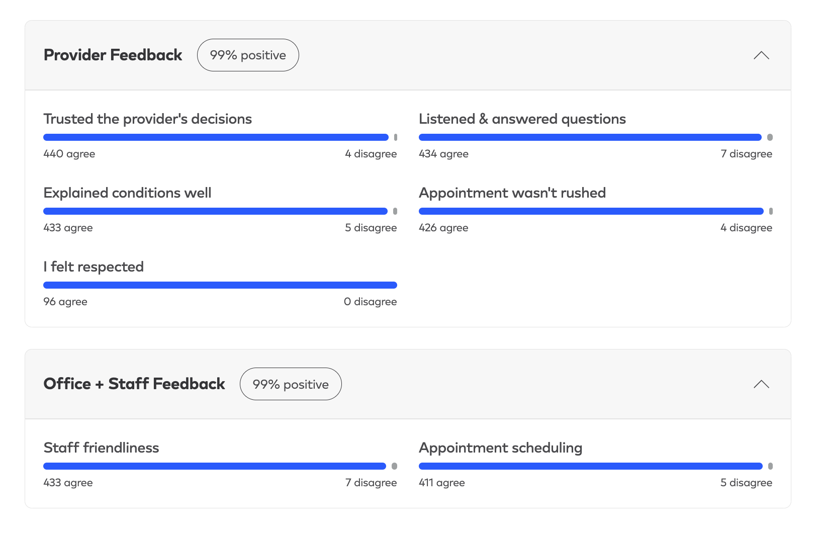Click the Staff friendliness progress bar
The image size is (818, 533).
[x=215, y=466]
